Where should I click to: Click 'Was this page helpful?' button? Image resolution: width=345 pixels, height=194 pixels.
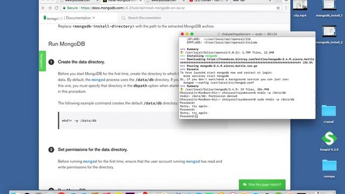pos(262,184)
